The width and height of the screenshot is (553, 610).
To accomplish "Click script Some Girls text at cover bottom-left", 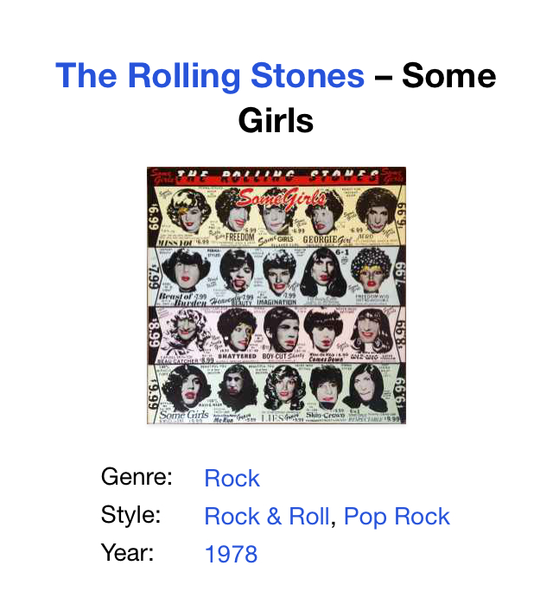I will [x=184, y=415].
